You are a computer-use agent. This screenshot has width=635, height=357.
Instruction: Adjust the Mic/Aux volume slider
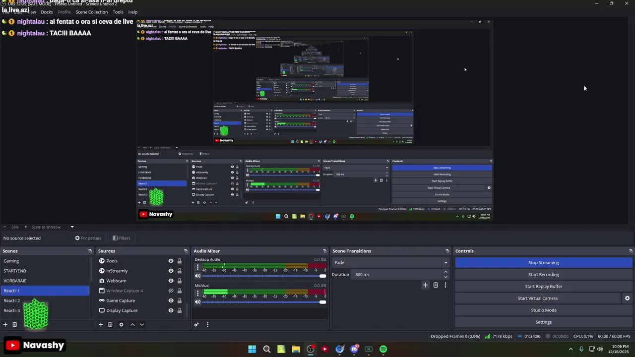(264, 301)
